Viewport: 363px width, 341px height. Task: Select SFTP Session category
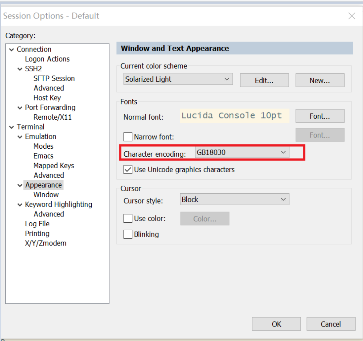[54, 78]
